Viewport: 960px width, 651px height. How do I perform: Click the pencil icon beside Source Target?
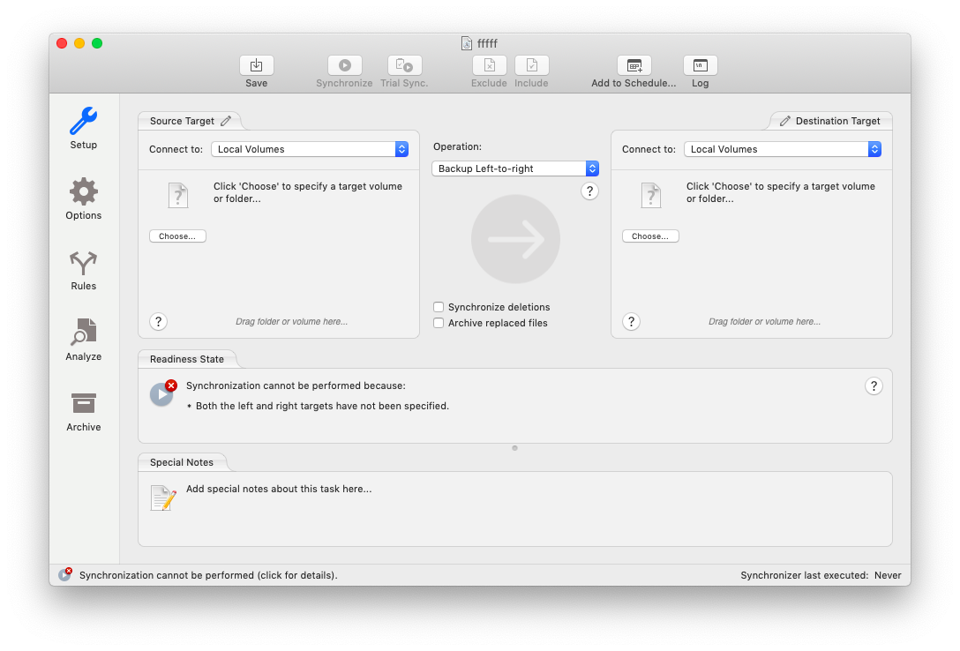[226, 121]
